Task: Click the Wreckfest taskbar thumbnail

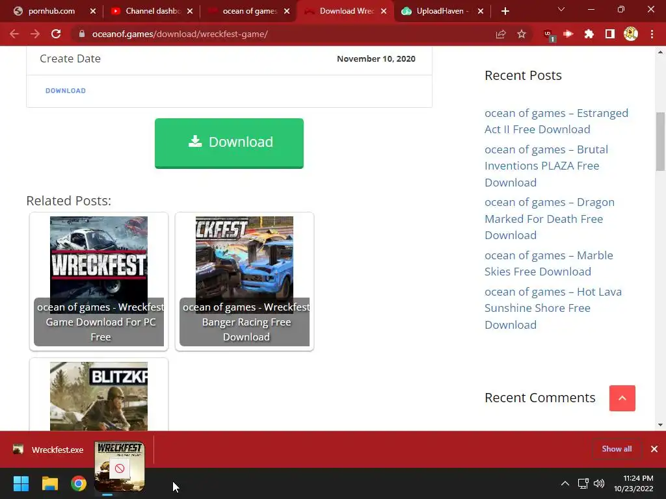Action: (120, 467)
